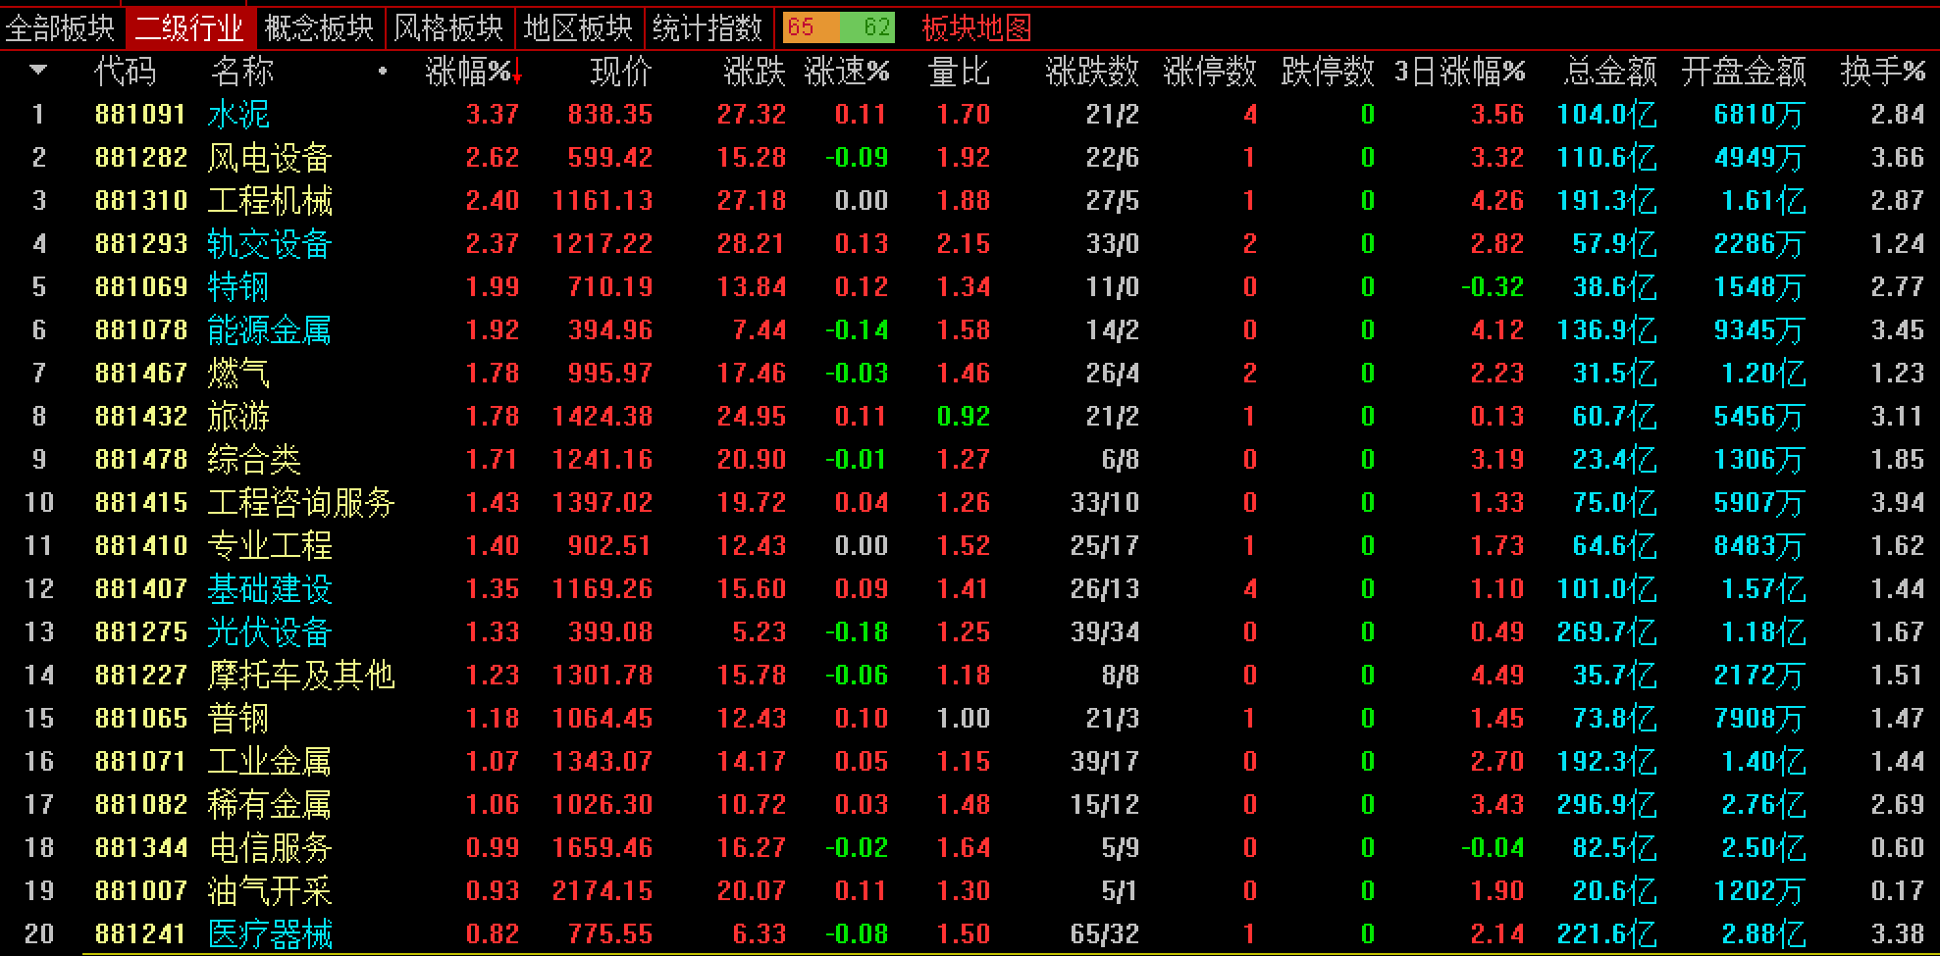The image size is (1940, 956).
Task: Click 涨跌数 value 65/32 for 医疗器械
Action: (1105, 934)
